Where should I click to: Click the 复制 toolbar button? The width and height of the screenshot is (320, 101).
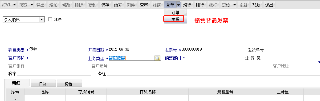click(x=92, y=5)
